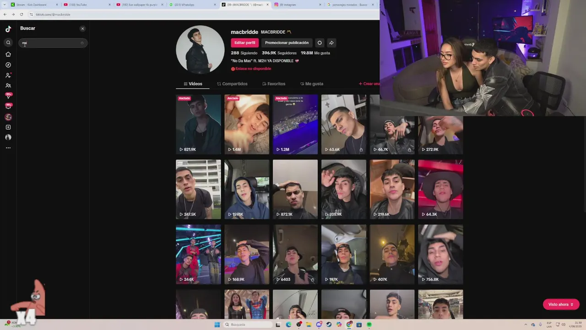586x330 pixels.
Task: Switch to personajes morados search tab
Action: (350, 5)
